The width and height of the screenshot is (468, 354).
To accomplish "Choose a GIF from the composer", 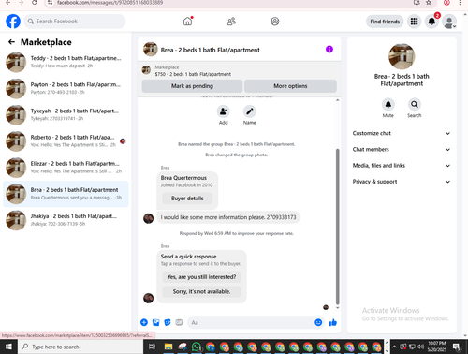I will (x=179, y=322).
